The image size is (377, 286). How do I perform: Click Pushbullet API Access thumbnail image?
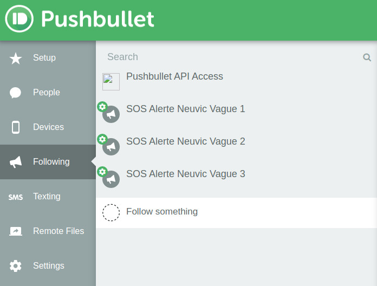111,82
